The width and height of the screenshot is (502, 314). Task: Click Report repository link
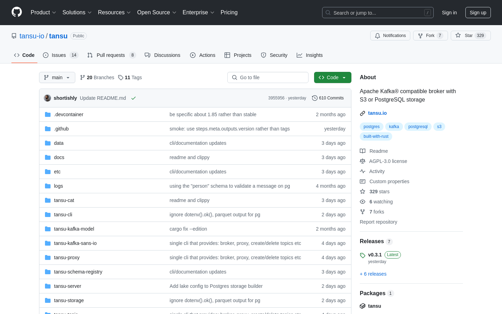[378, 222]
